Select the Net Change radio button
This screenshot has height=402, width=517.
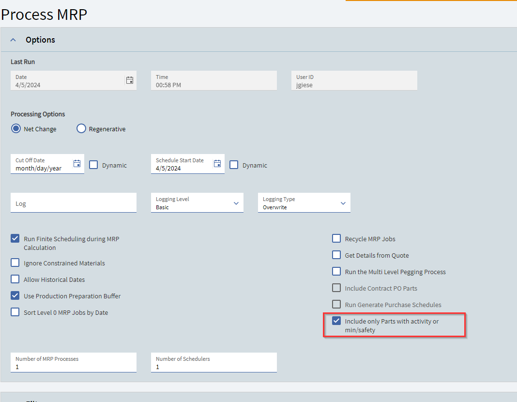coord(16,129)
